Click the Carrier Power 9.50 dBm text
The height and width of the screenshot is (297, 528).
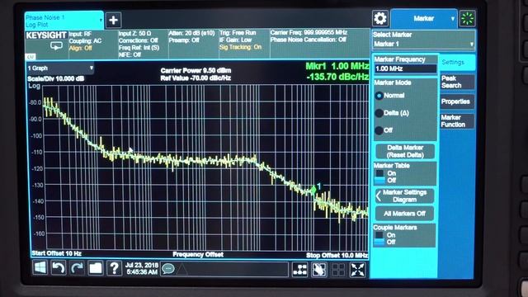(196, 71)
